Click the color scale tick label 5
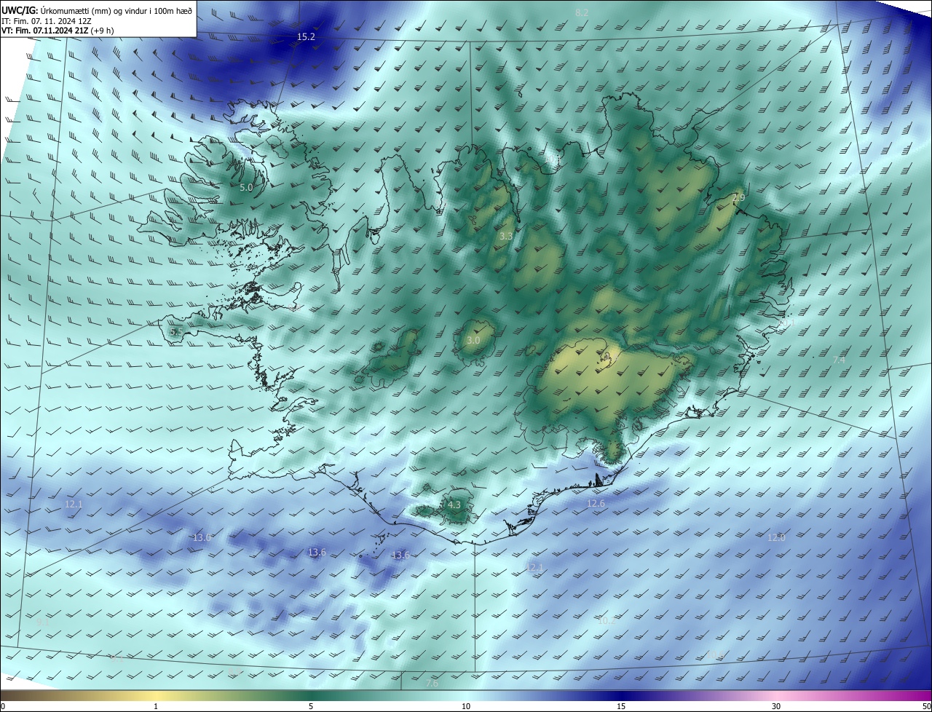Screen dimensions: 932x712 coord(311,706)
